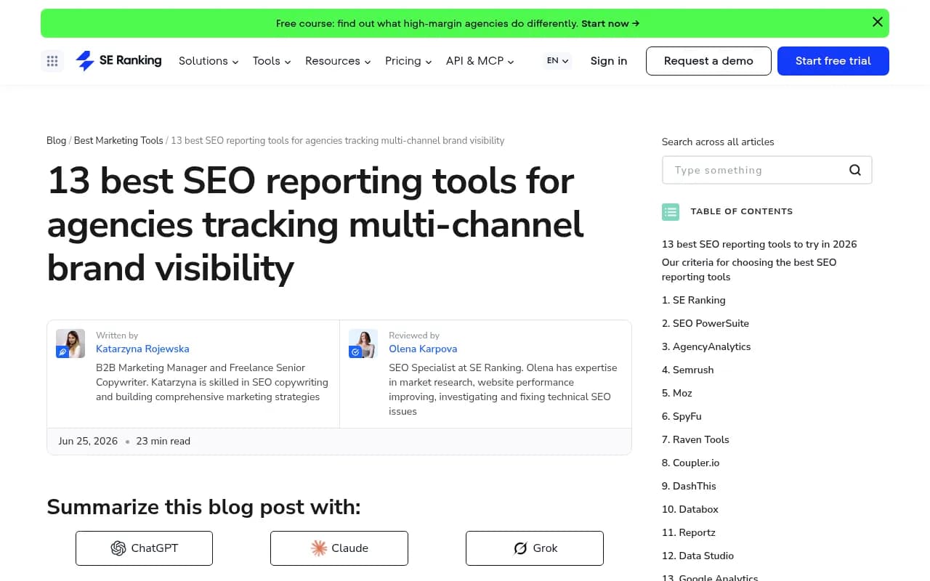Open Olena Karpova reviewer profile link

(423, 349)
